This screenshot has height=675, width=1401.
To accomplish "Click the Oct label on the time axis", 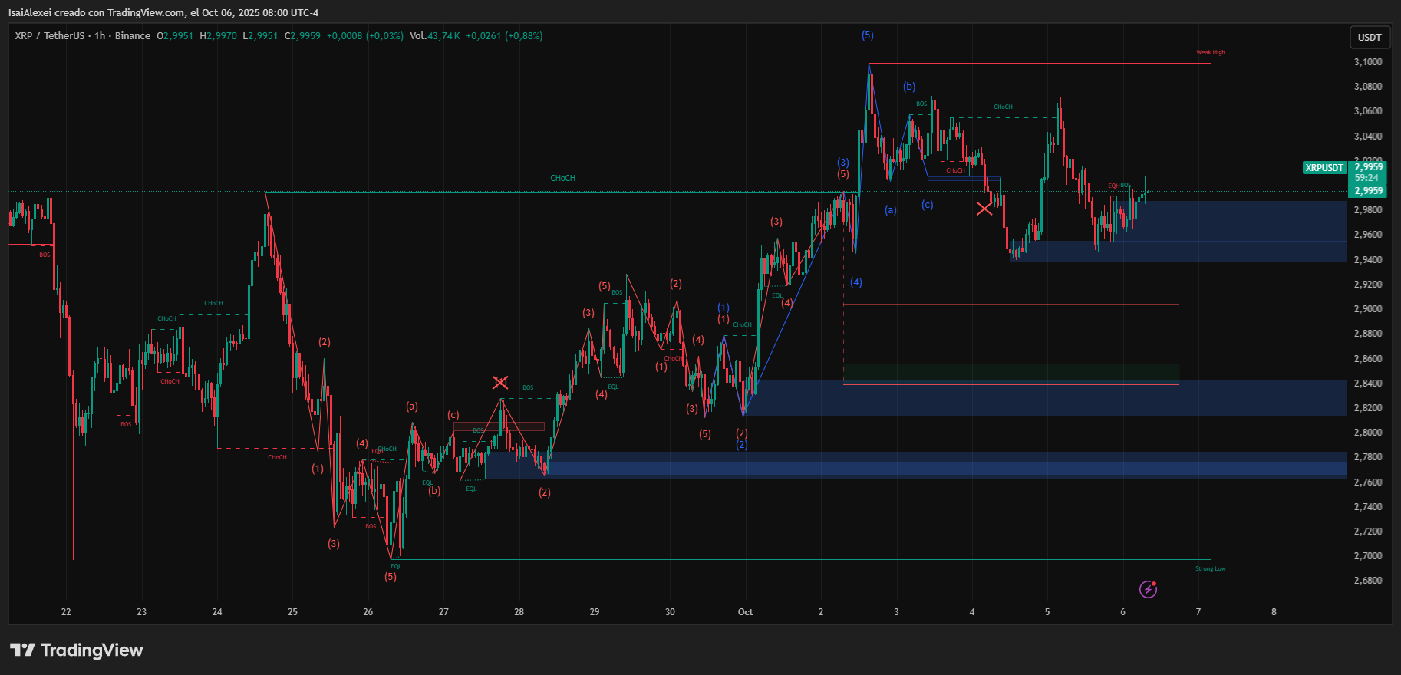I will [x=745, y=612].
